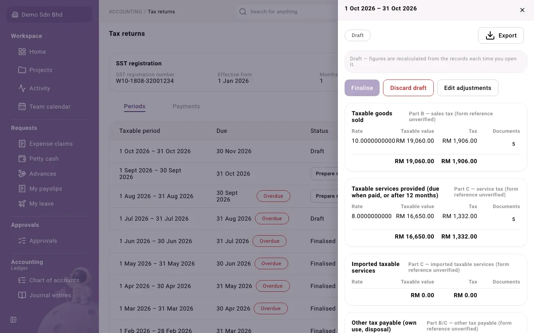Click the ACCOUNTING breadcrumb link
The height and width of the screenshot is (333, 534).
tap(126, 12)
